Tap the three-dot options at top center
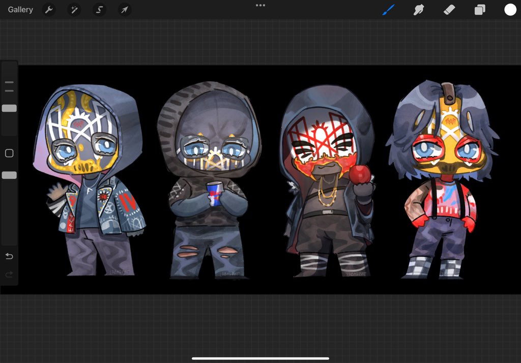Viewport: 521px width, 363px height. [x=260, y=5]
